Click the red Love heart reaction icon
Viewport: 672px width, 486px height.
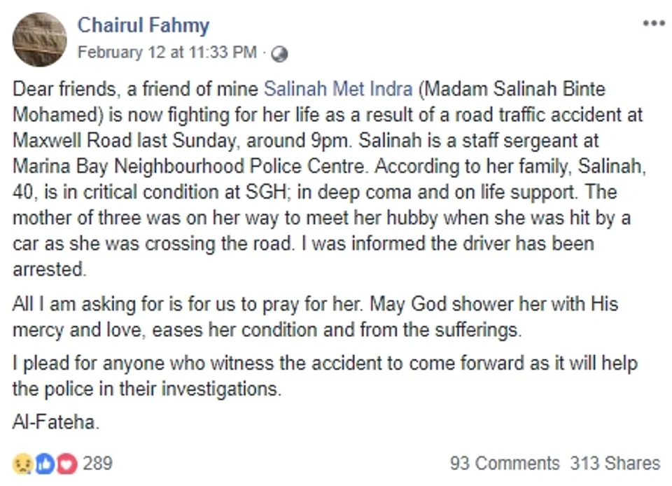pyautogui.click(x=66, y=463)
